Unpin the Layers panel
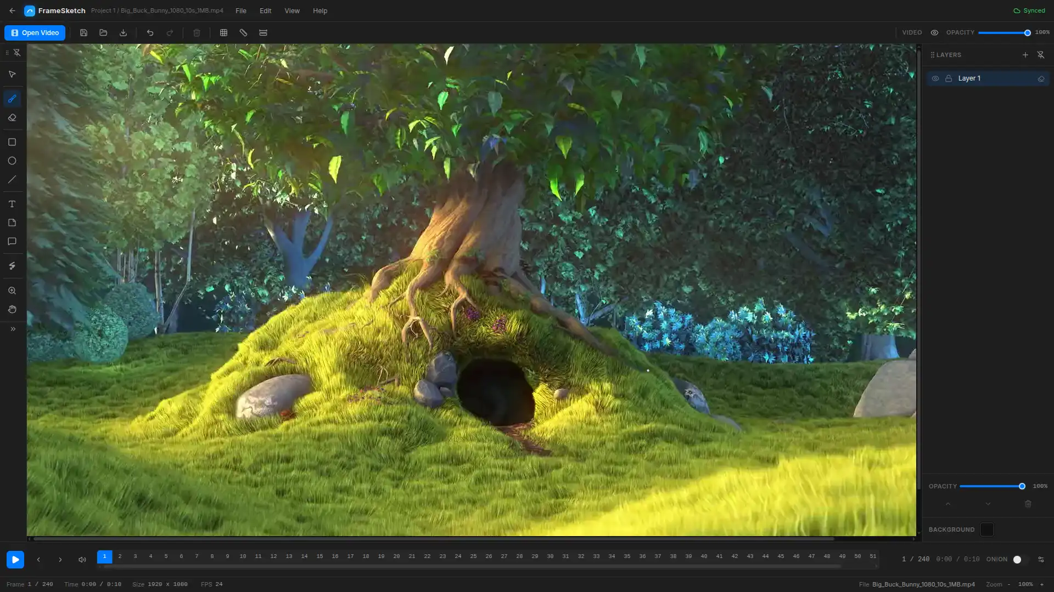The image size is (1054, 592). click(x=1041, y=55)
